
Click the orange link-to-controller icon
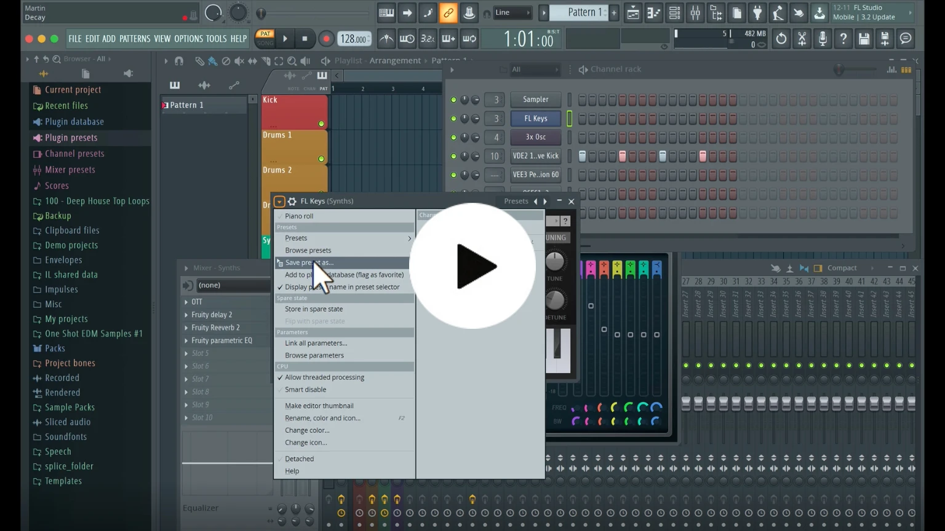449,13
